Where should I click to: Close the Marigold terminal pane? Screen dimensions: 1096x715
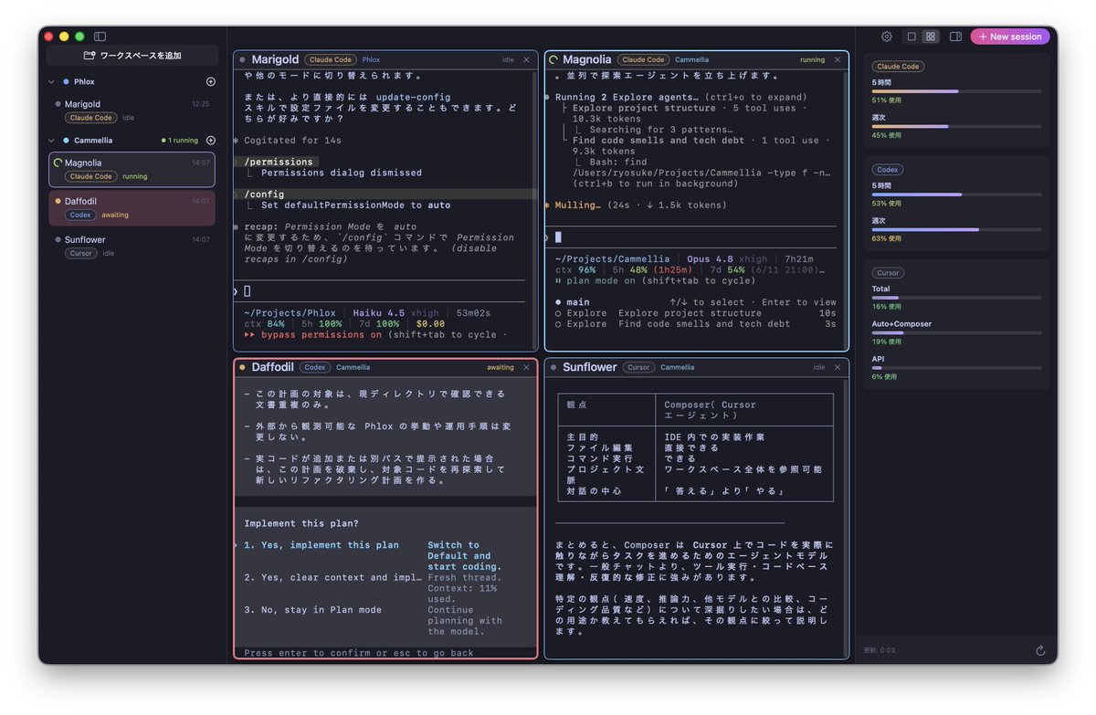(x=526, y=59)
